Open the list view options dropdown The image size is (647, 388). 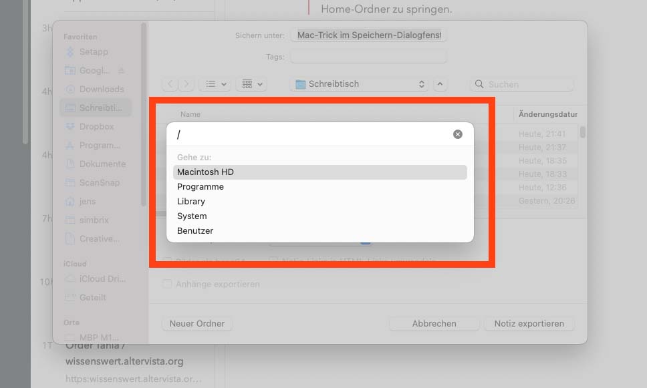216,84
